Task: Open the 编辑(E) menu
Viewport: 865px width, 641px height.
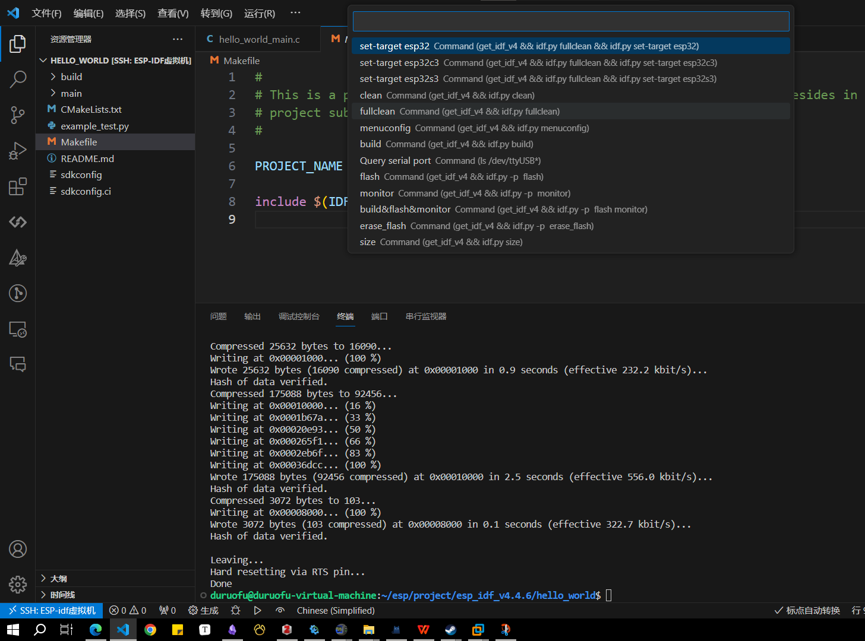Action: [x=89, y=13]
